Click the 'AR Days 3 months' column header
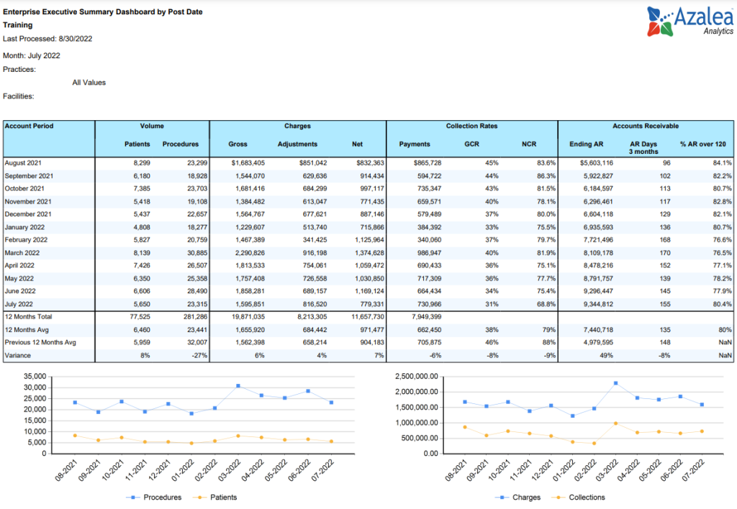The width and height of the screenshot is (737, 509). (x=643, y=147)
